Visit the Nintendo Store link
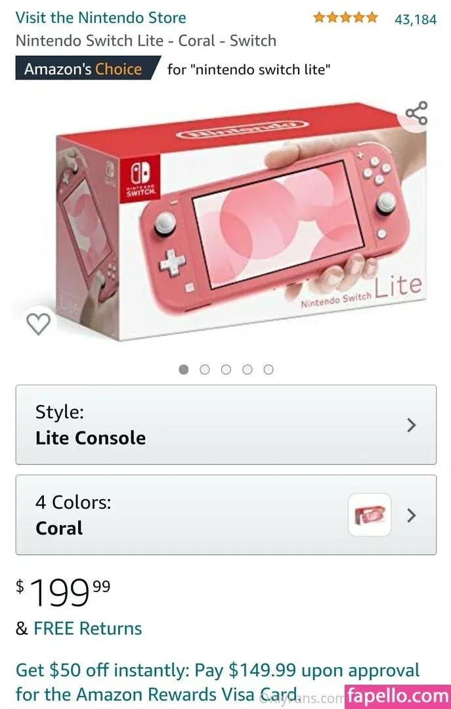The image size is (451, 709). click(x=101, y=18)
